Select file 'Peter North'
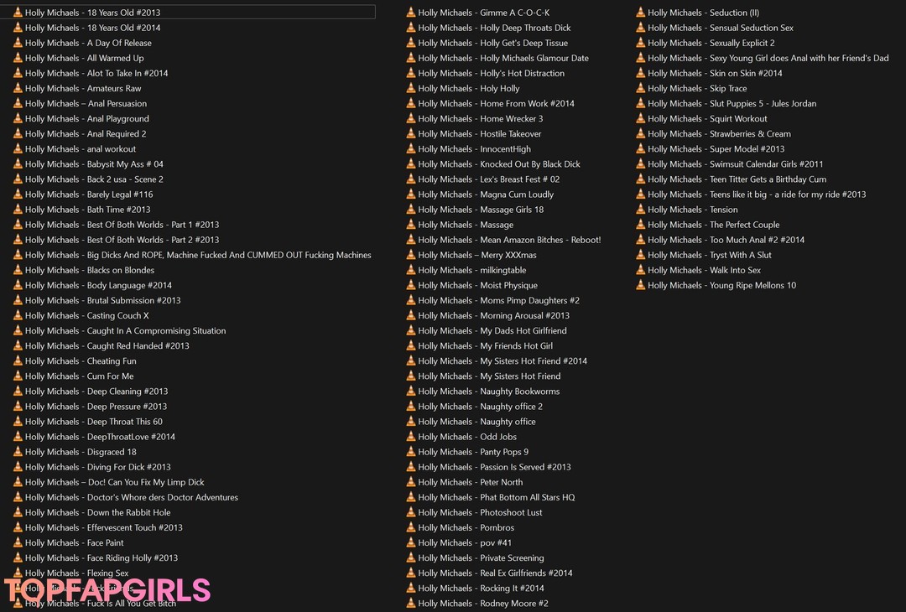This screenshot has width=906, height=612. (x=471, y=482)
